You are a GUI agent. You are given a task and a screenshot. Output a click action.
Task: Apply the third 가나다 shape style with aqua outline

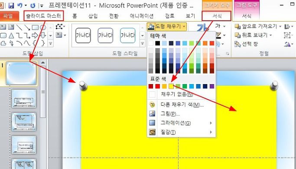coord(128,36)
